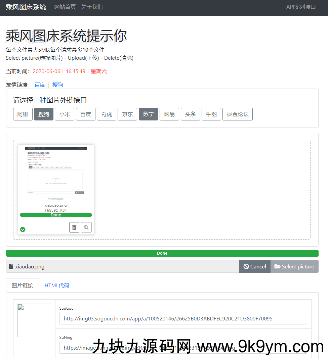Open the API实列接口 nav link
Screen dimensions: 328x359
(x=301, y=7)
